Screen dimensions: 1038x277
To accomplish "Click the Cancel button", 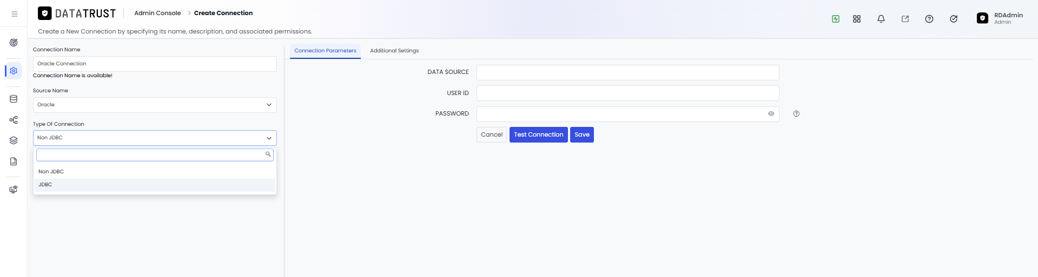I will pos(492,135).
